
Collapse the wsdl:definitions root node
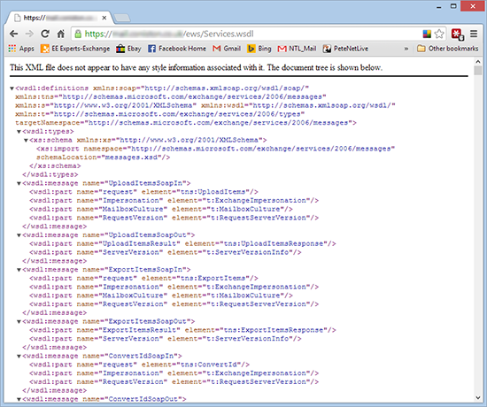12,88
